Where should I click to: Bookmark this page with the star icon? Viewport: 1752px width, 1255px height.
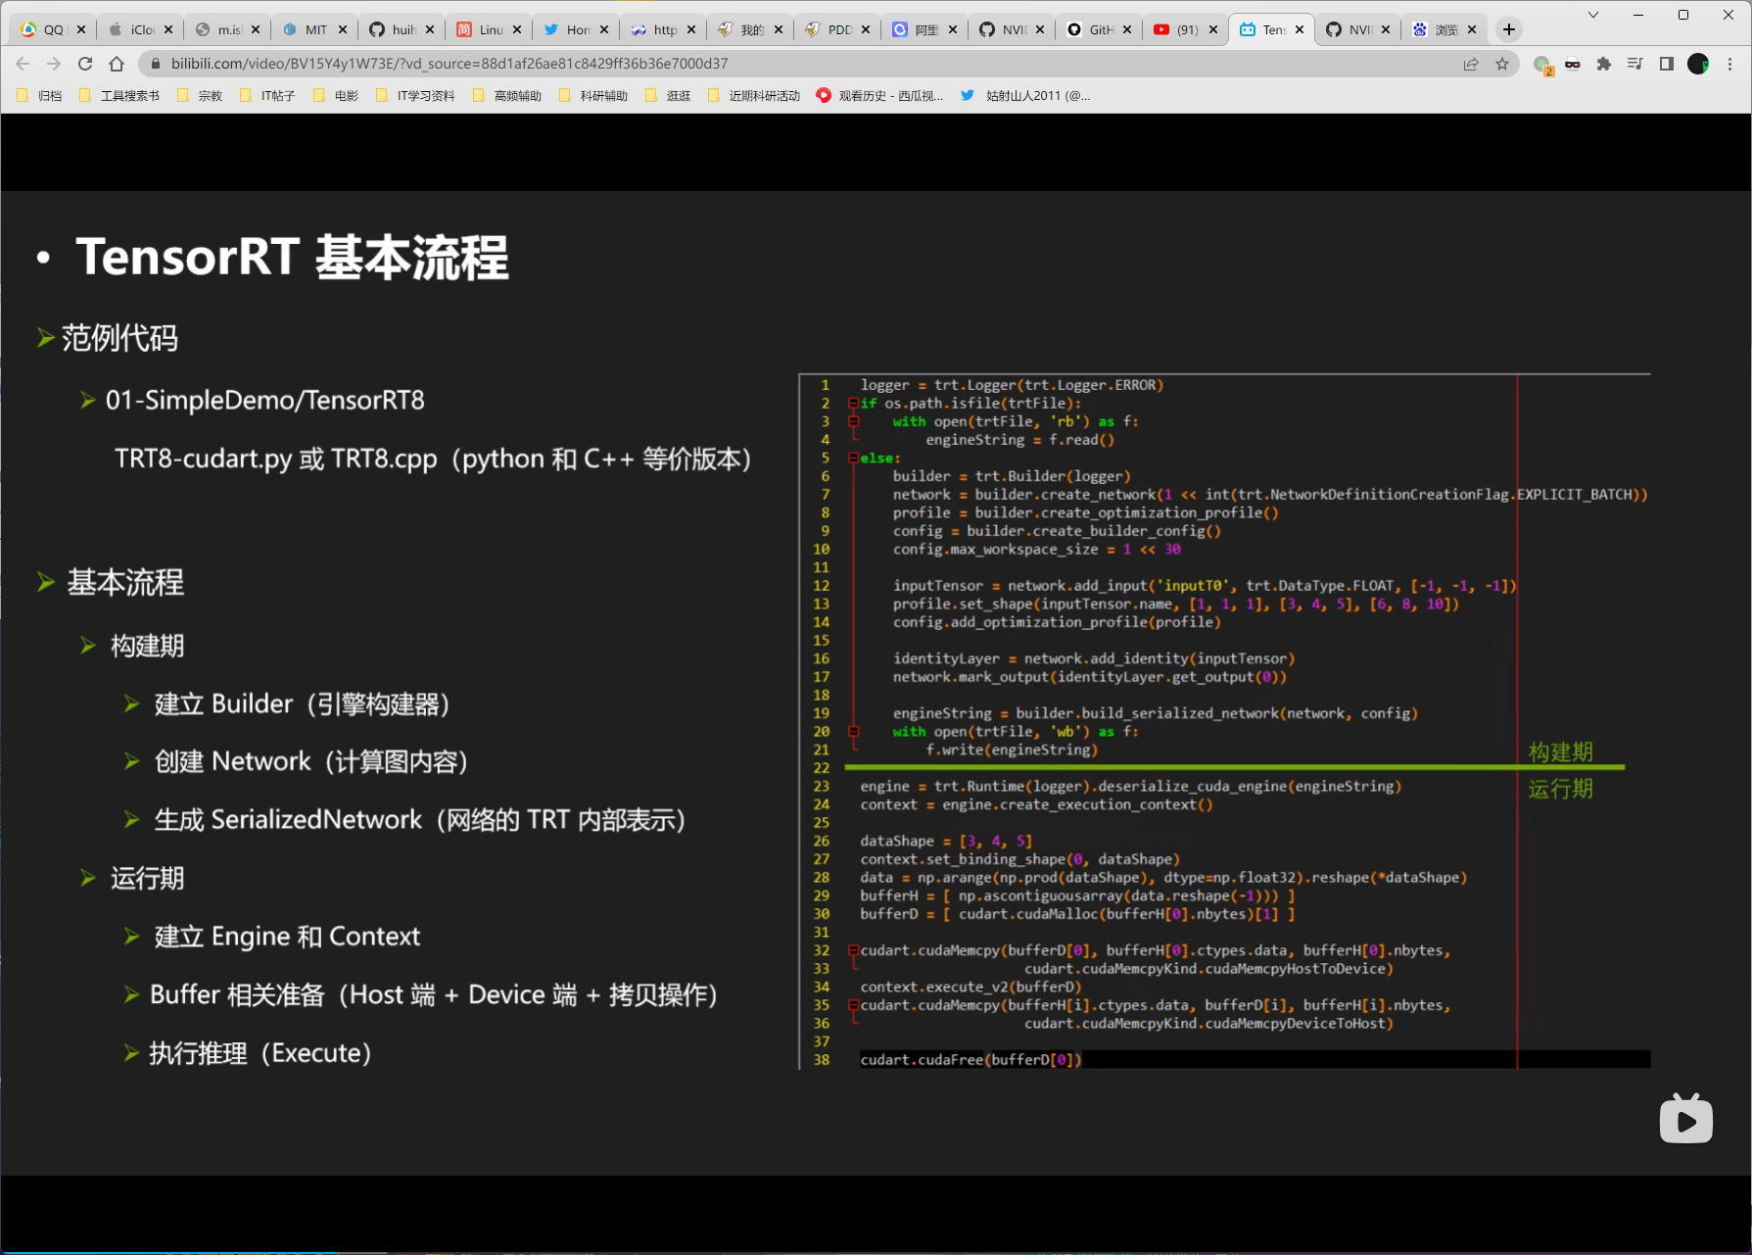(x=1502, y=64)
